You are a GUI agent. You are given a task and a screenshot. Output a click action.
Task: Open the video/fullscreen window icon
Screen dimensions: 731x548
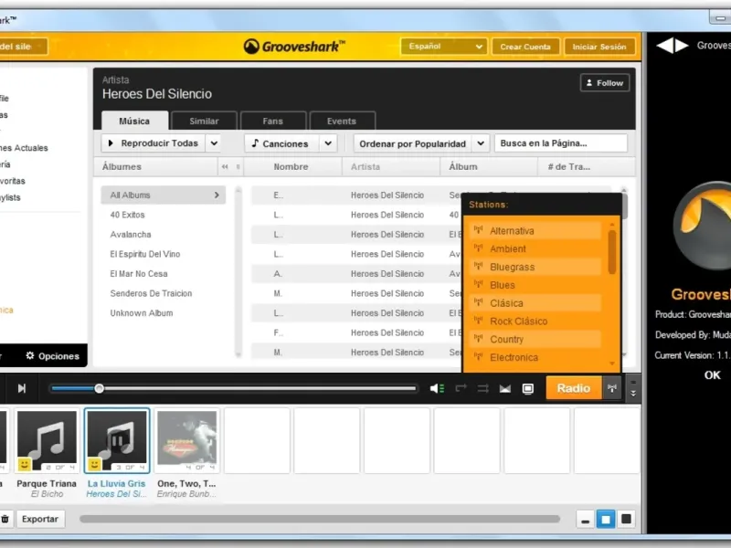tap(528, 389)
